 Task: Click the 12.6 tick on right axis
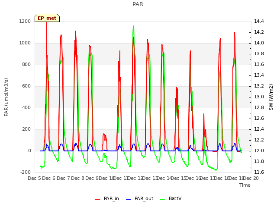(x=259, y=118)
